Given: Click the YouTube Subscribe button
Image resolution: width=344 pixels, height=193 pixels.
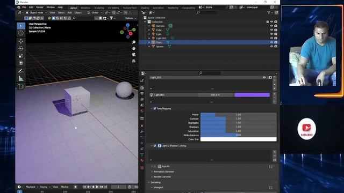Looking at the screenshot, I should [307, 129].
